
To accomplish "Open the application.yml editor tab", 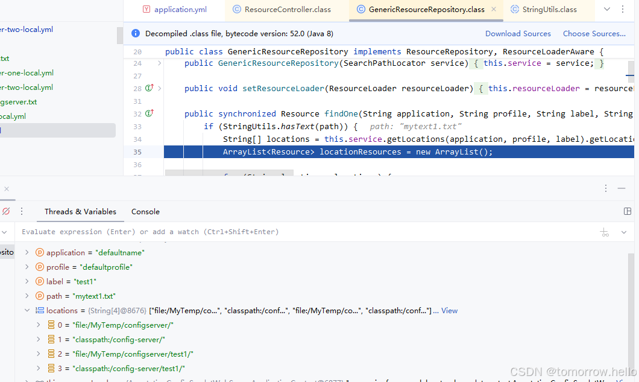I will click(175, 10).
